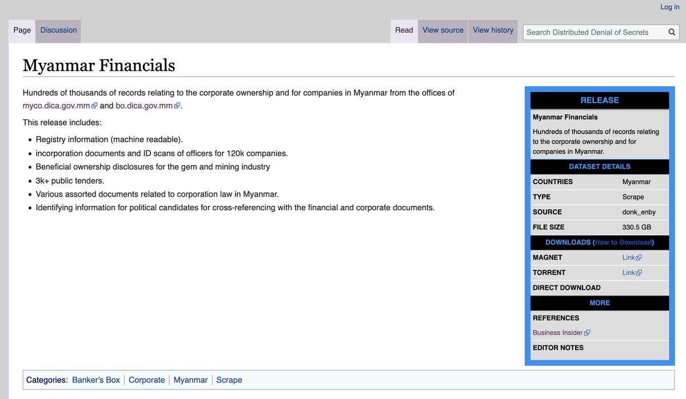Click the EDITOR NOTES label
Viewport: 686px width, 399px height.
click(x=558, y=348)
